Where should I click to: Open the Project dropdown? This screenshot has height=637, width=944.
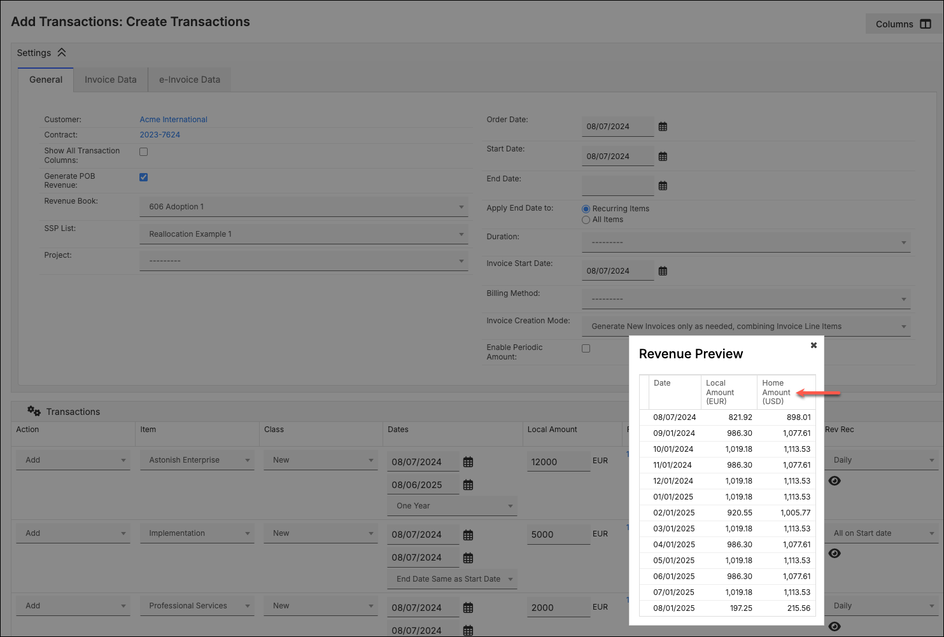pos(304,261)
